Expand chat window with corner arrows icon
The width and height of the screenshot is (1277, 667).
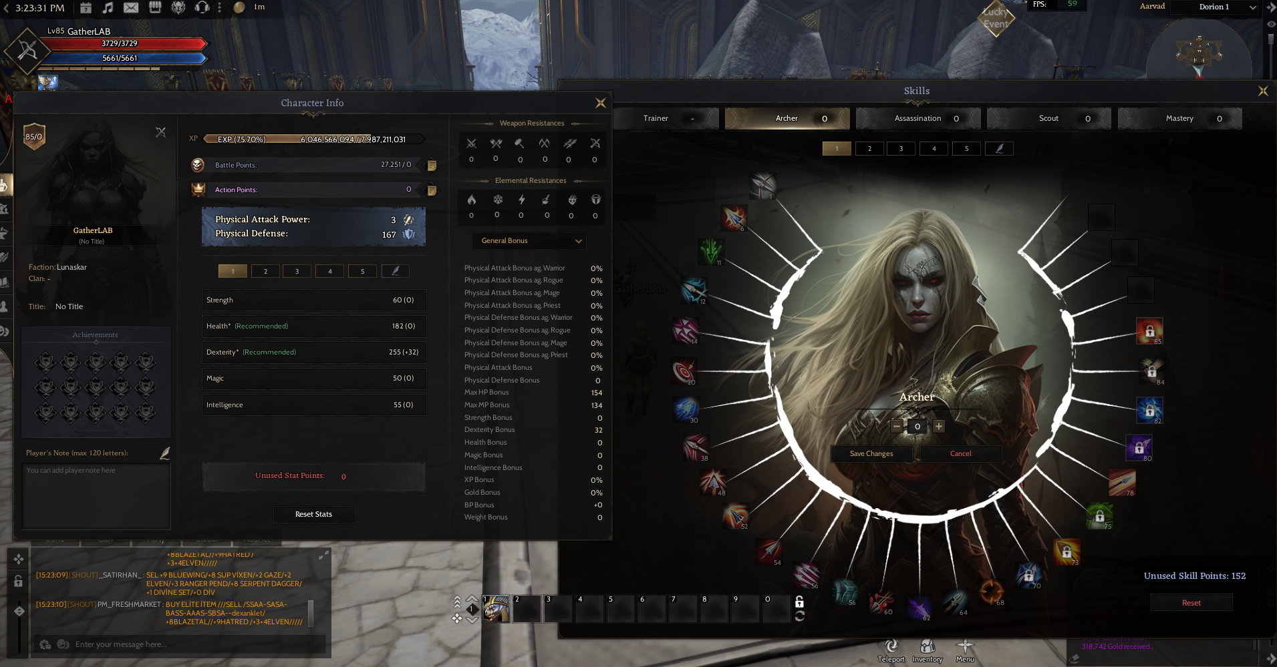click(x=323, y=555)
